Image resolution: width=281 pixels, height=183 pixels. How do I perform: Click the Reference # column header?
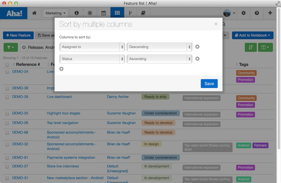click(x=28, y=64)
